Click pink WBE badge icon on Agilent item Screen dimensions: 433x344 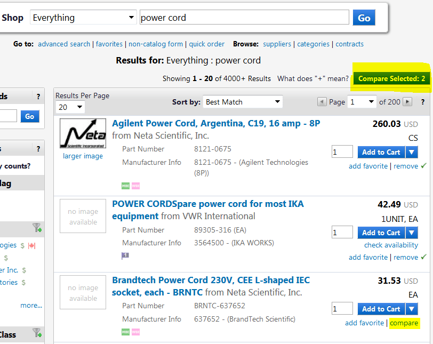coord(135,186)
